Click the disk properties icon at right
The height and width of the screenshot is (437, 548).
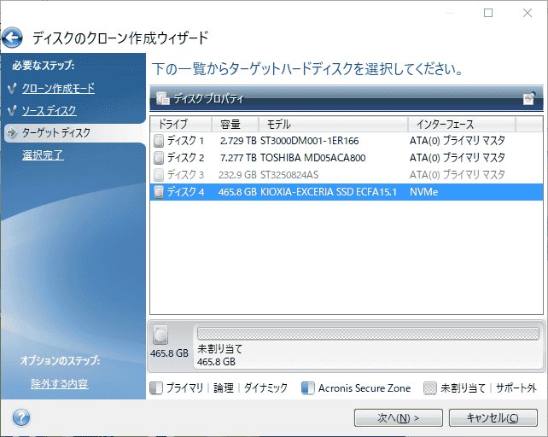pyautogui.click(x=529, y=99)
